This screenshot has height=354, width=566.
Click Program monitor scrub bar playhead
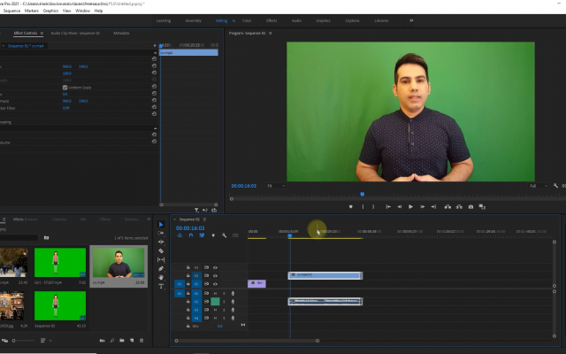tap(362, 195)
